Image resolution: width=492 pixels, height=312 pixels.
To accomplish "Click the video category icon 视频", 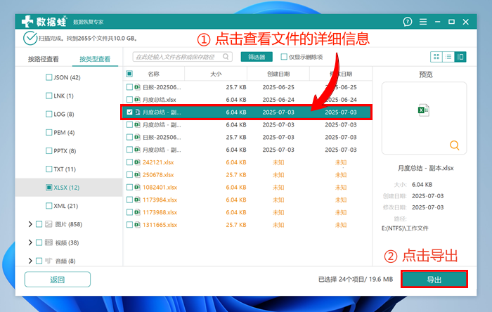I will point(48,242).
